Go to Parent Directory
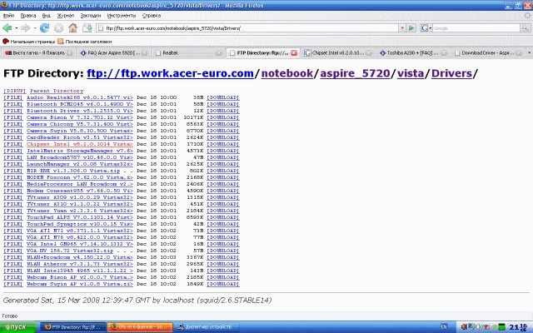Image resolution: width=533 pixels, height=333 pixels. coord(57,91)
